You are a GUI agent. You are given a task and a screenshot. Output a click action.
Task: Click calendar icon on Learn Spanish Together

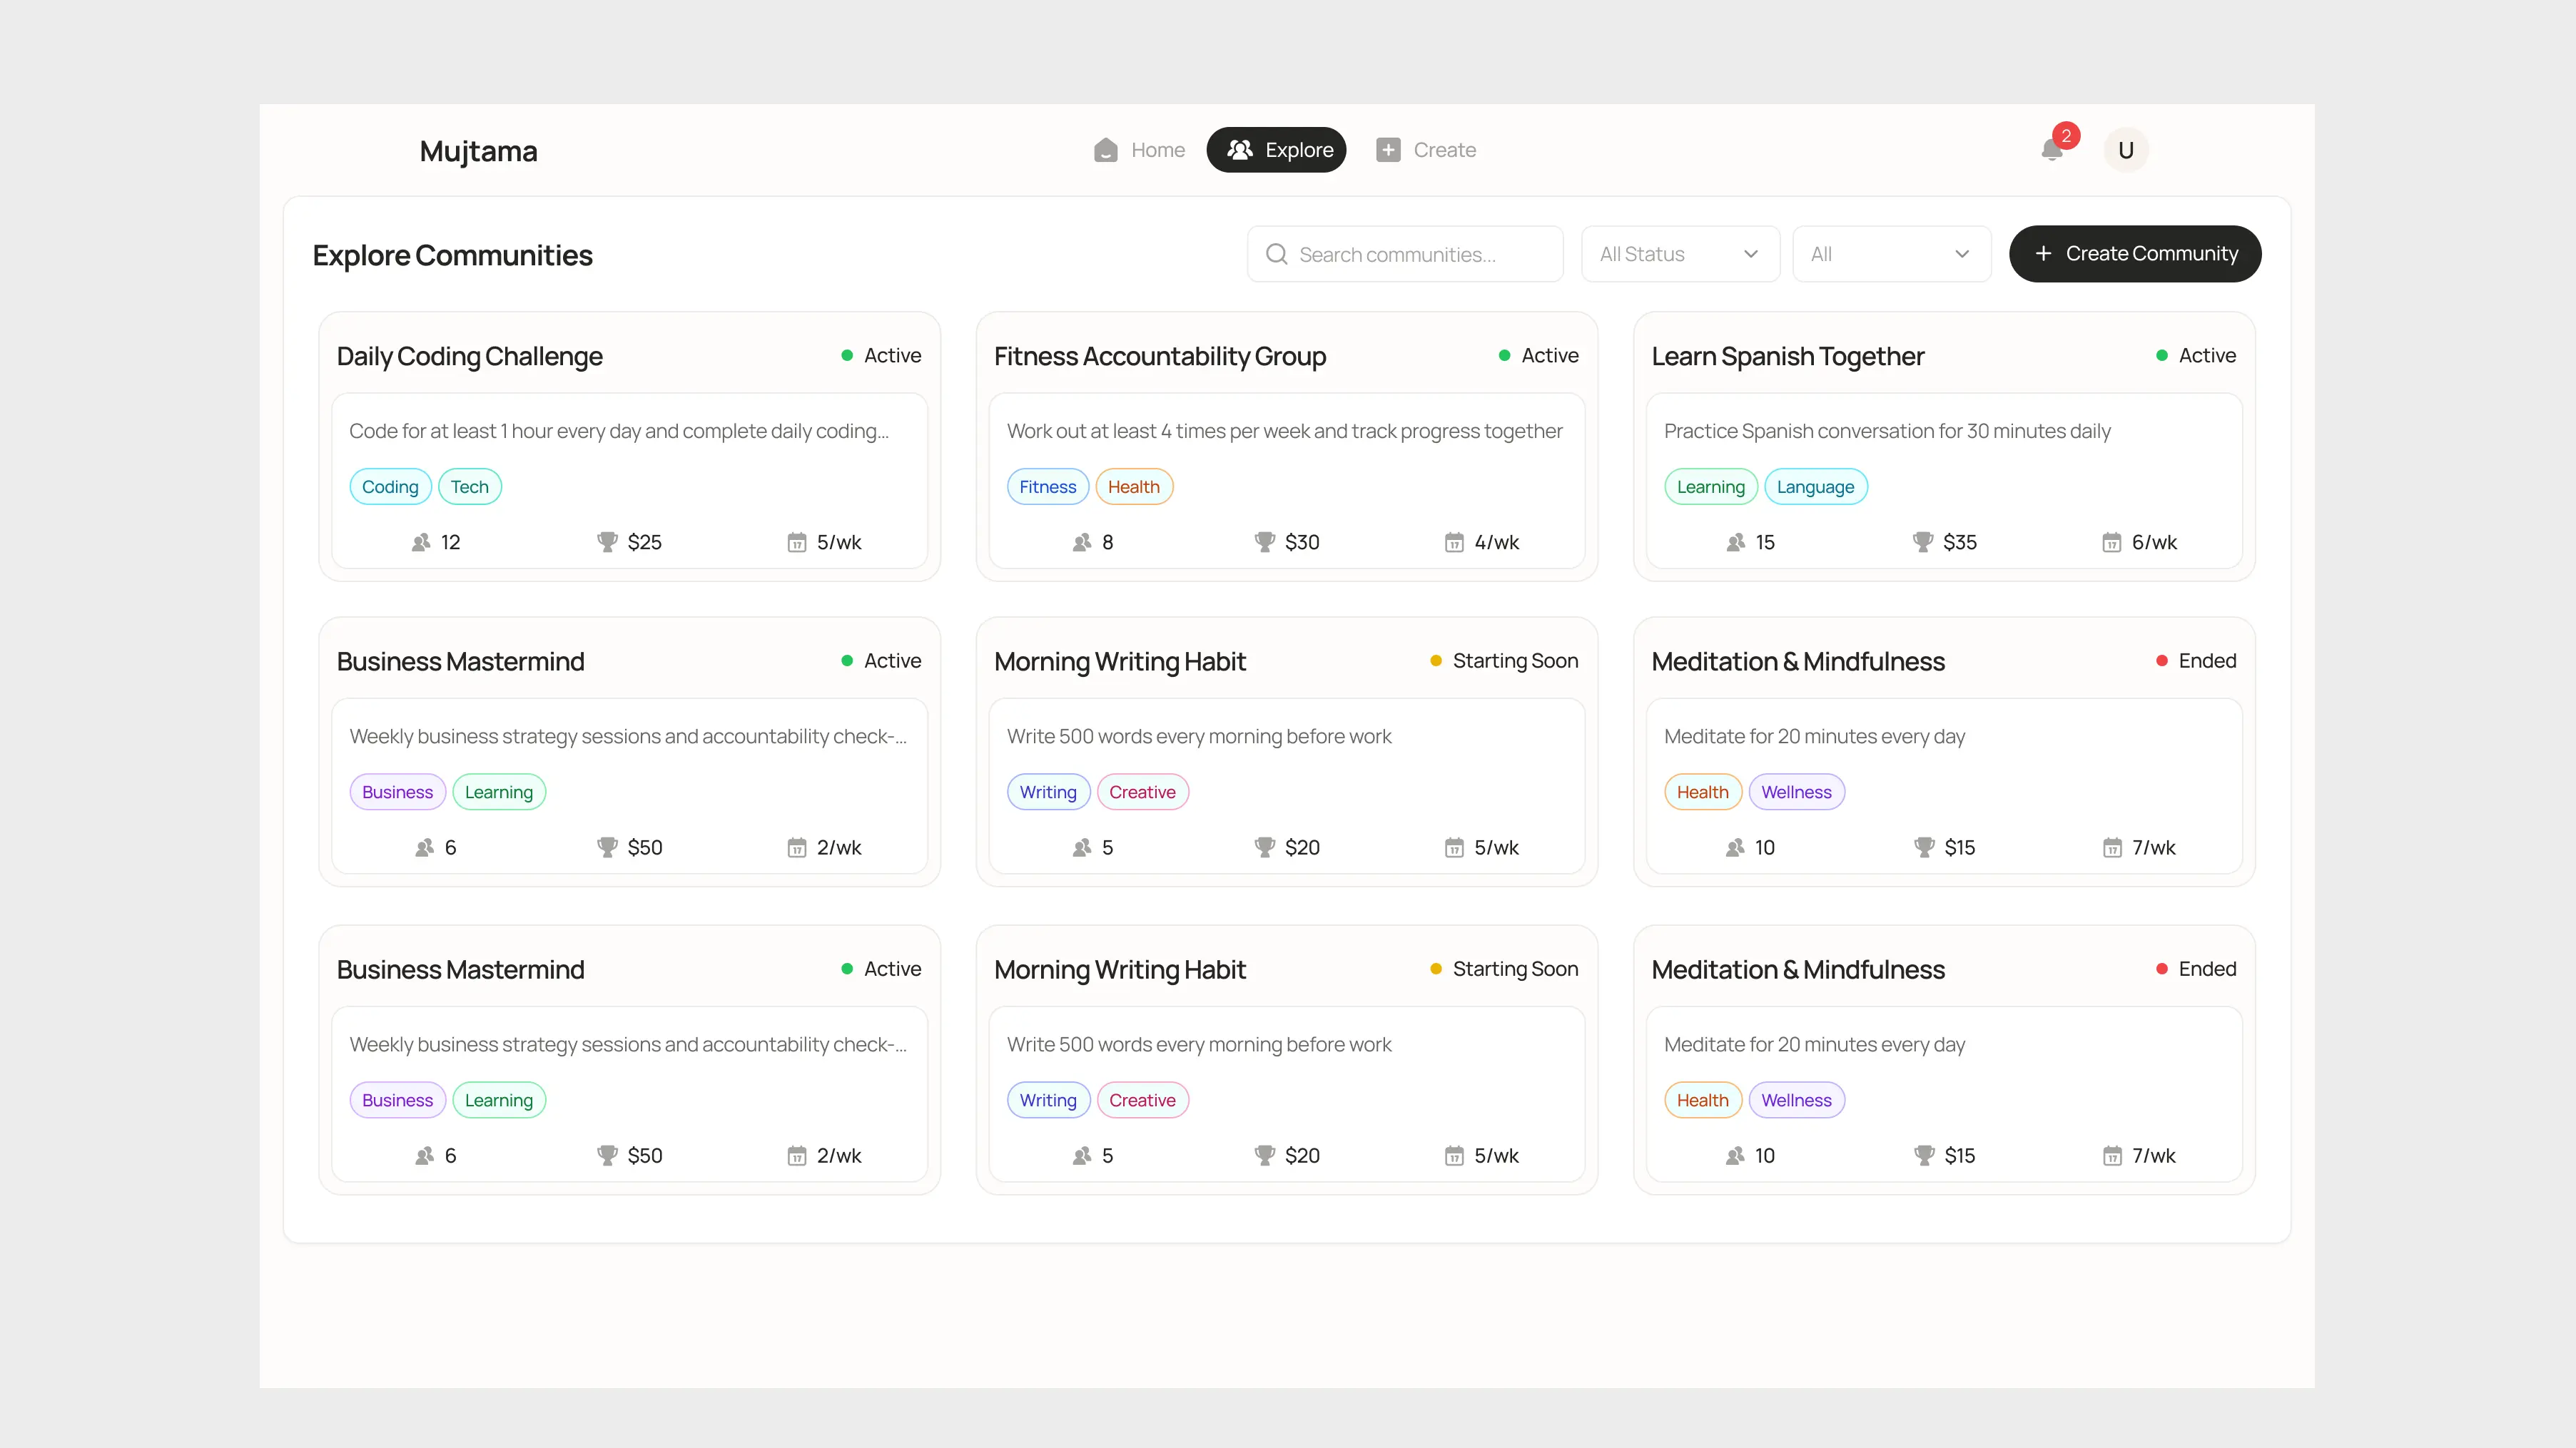tap(2111, 541)
